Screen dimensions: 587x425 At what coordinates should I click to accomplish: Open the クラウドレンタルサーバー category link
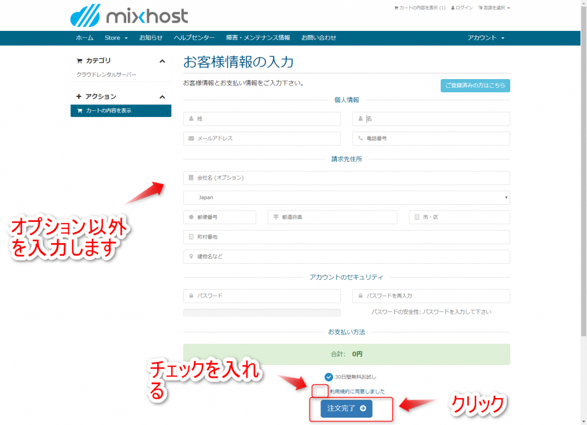[x=107, y=75]
